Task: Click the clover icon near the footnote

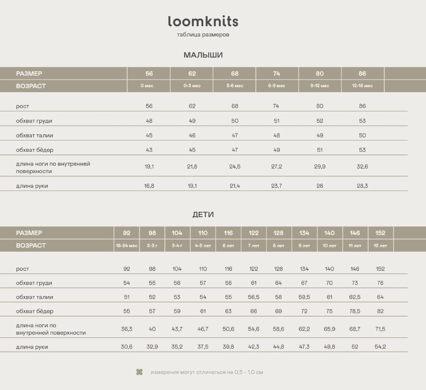Action: click(139, 372)
